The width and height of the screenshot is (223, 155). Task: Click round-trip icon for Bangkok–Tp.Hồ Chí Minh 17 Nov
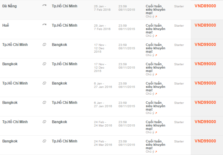click(44, 64)
